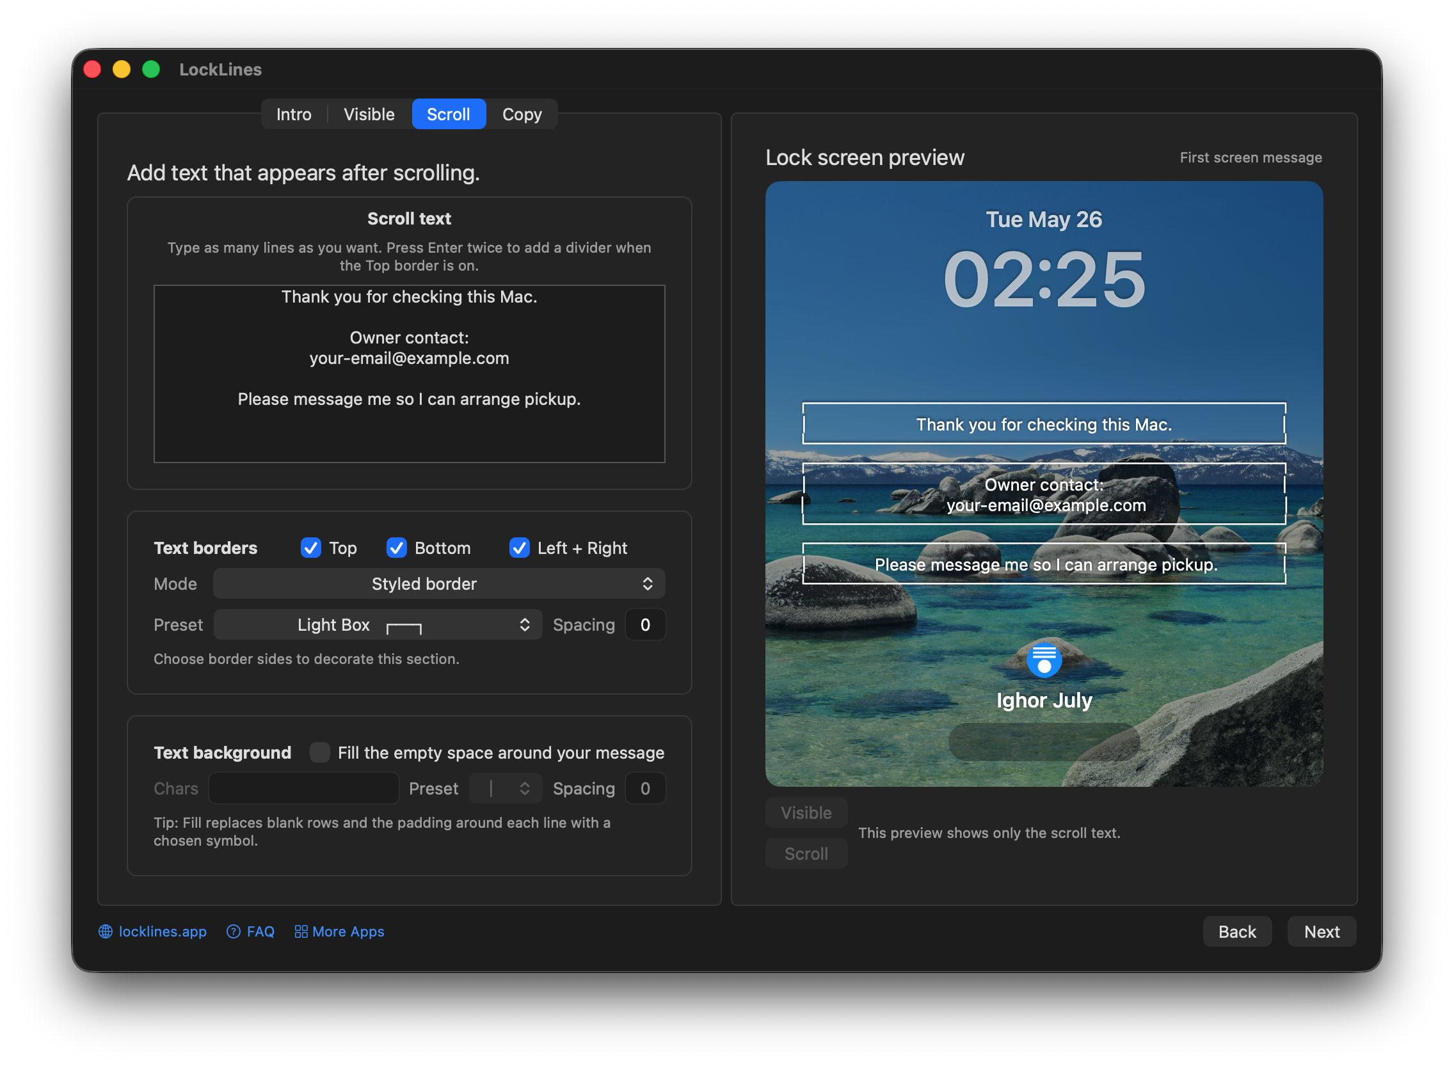The width and height of the screenshot is (1454, 1067).
Task: Click the password field in lock preview
Action: coord(1044,741)
